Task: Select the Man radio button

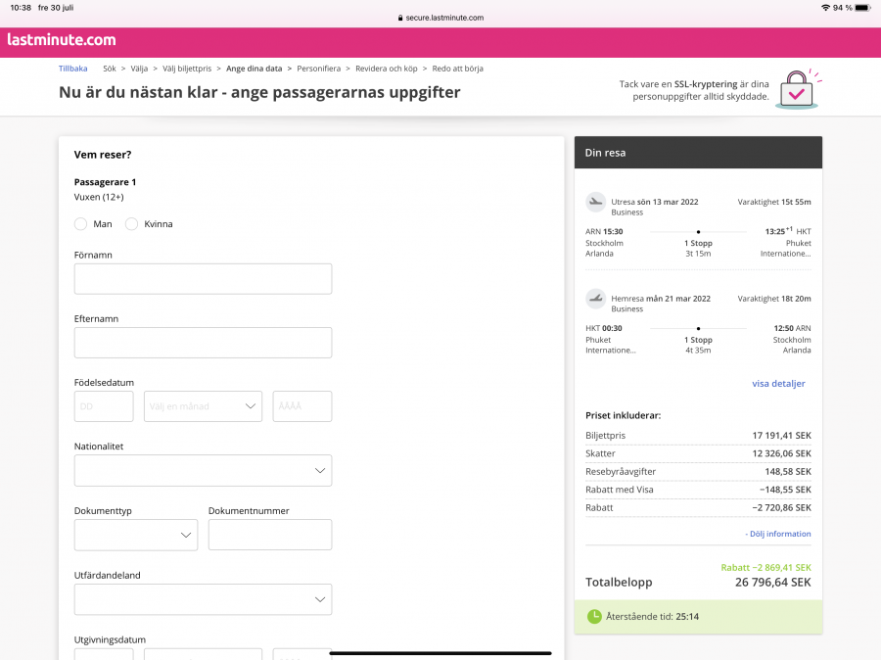Action: [81, 224]
